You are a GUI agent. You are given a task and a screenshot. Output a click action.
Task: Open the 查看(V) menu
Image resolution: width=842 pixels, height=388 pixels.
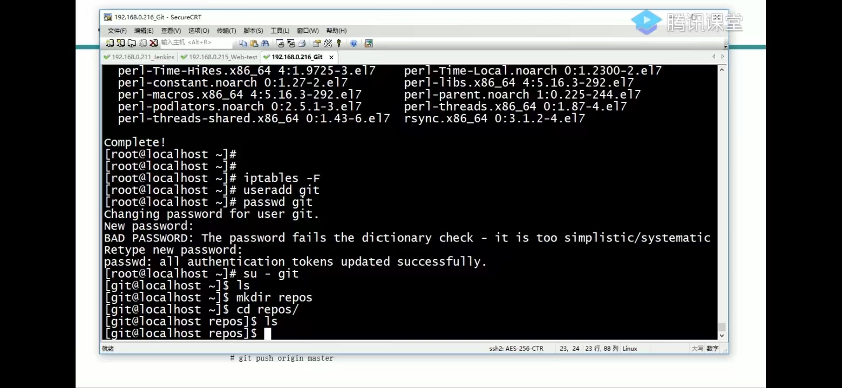pos(171,31)
